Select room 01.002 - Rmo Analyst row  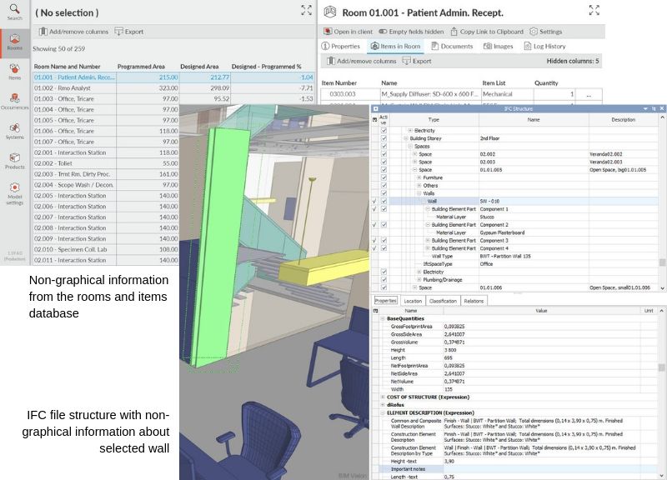pos(174,88)
